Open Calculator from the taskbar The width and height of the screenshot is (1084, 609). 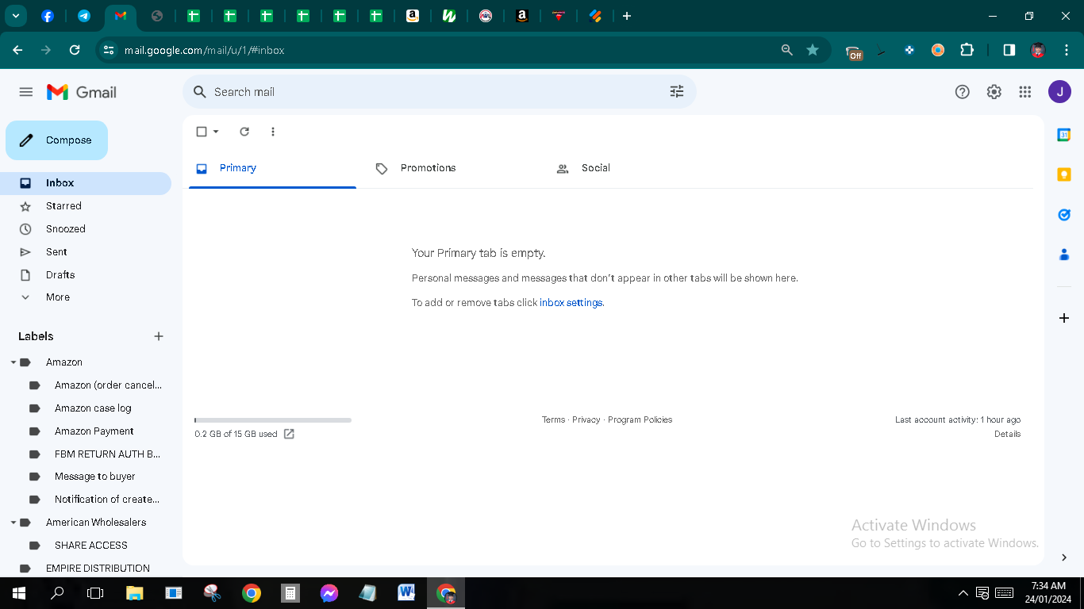(290, 593)
